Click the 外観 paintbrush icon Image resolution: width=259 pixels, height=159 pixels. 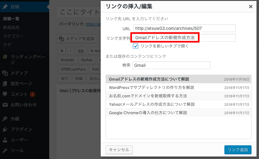click(5, 119)
